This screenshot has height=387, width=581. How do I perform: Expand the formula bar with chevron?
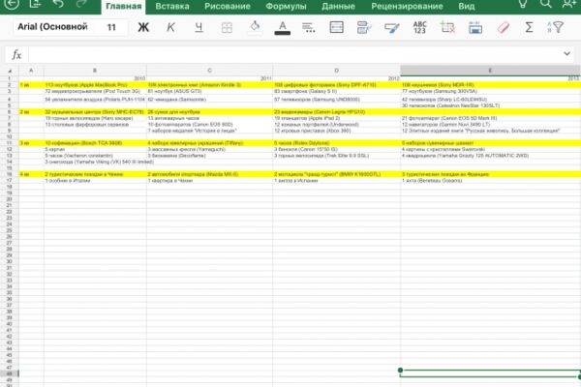(566, 54)
